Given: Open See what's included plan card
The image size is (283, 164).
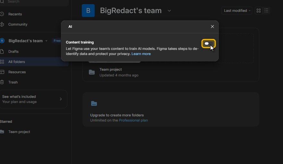Looking at the screenshot, I should 33,99.
